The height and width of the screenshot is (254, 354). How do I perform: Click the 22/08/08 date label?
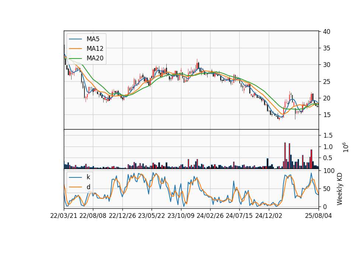tap(93, 216)
